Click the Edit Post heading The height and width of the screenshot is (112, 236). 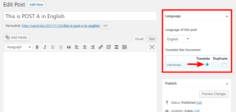(x=14, y=5)
